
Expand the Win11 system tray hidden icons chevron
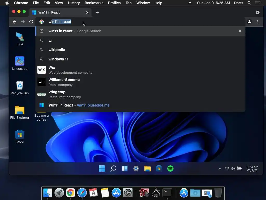[220, 168]
